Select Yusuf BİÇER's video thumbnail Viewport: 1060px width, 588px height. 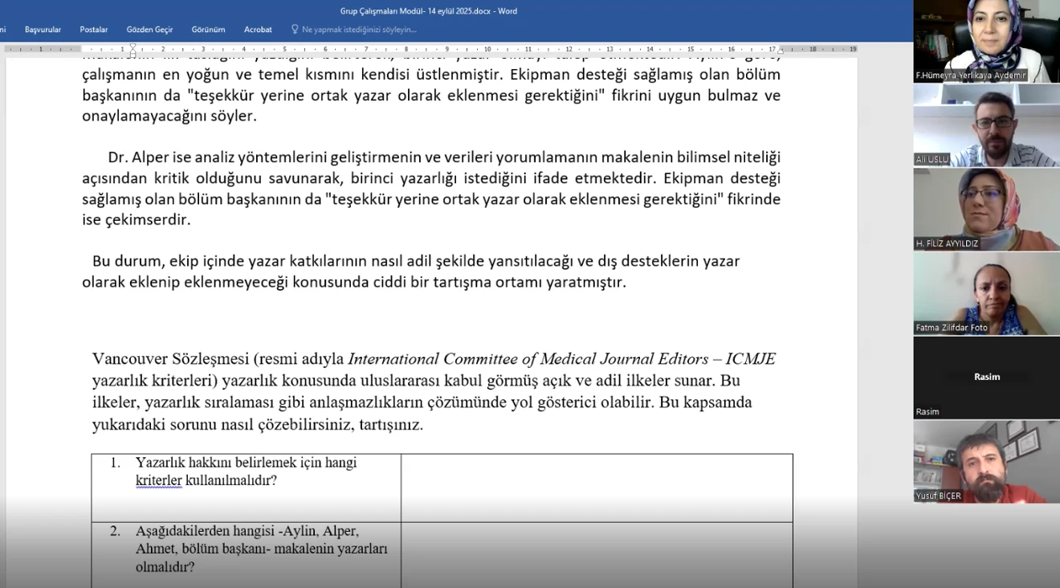pos(986,463)
